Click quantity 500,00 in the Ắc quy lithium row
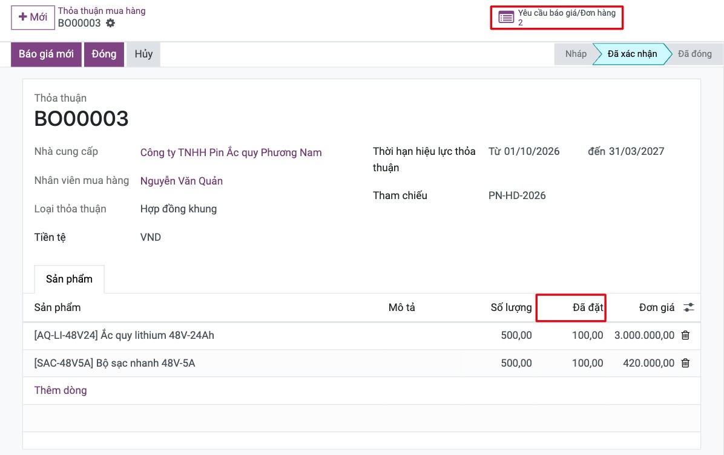Screen dimensions: 724x455 tap(516, 335)
